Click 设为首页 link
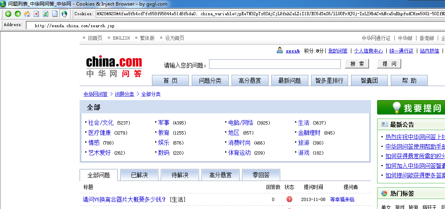 click(x=174, y=38)
